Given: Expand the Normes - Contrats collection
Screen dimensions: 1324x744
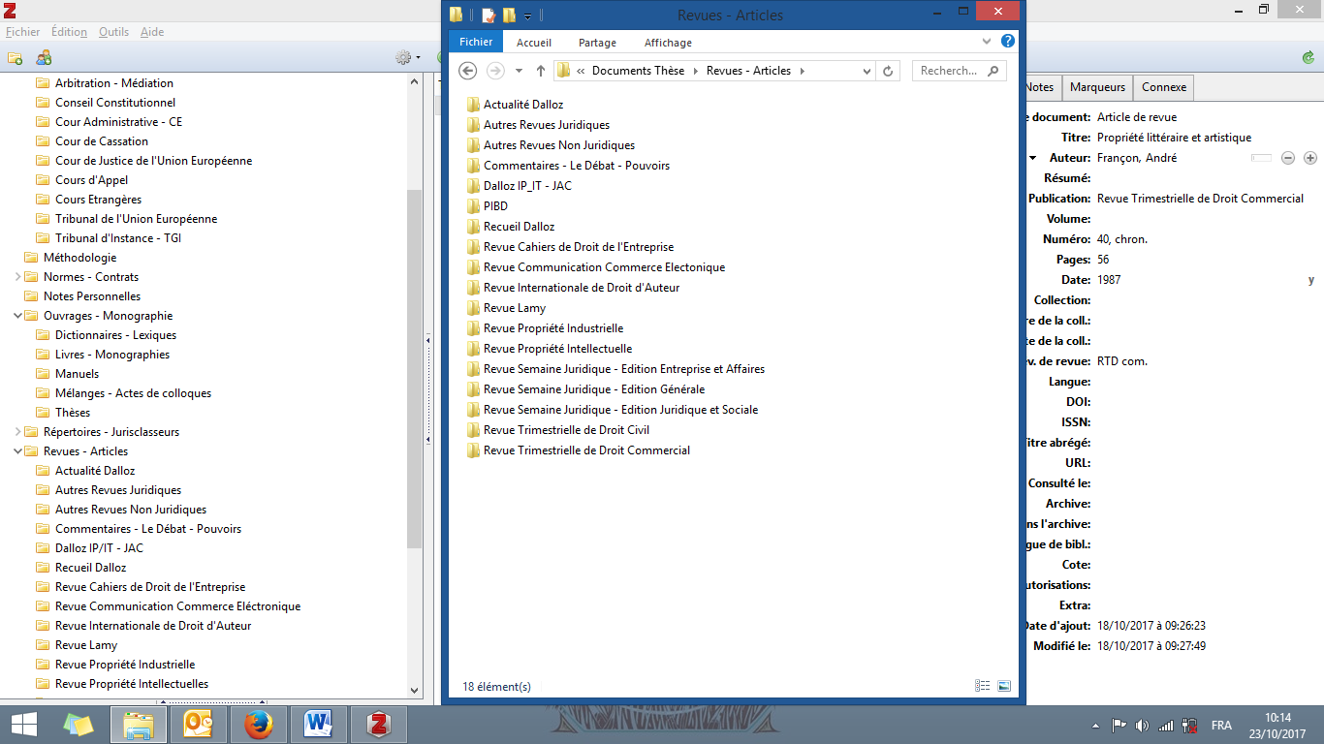Looking at the screenshot, I should point(18,277).
